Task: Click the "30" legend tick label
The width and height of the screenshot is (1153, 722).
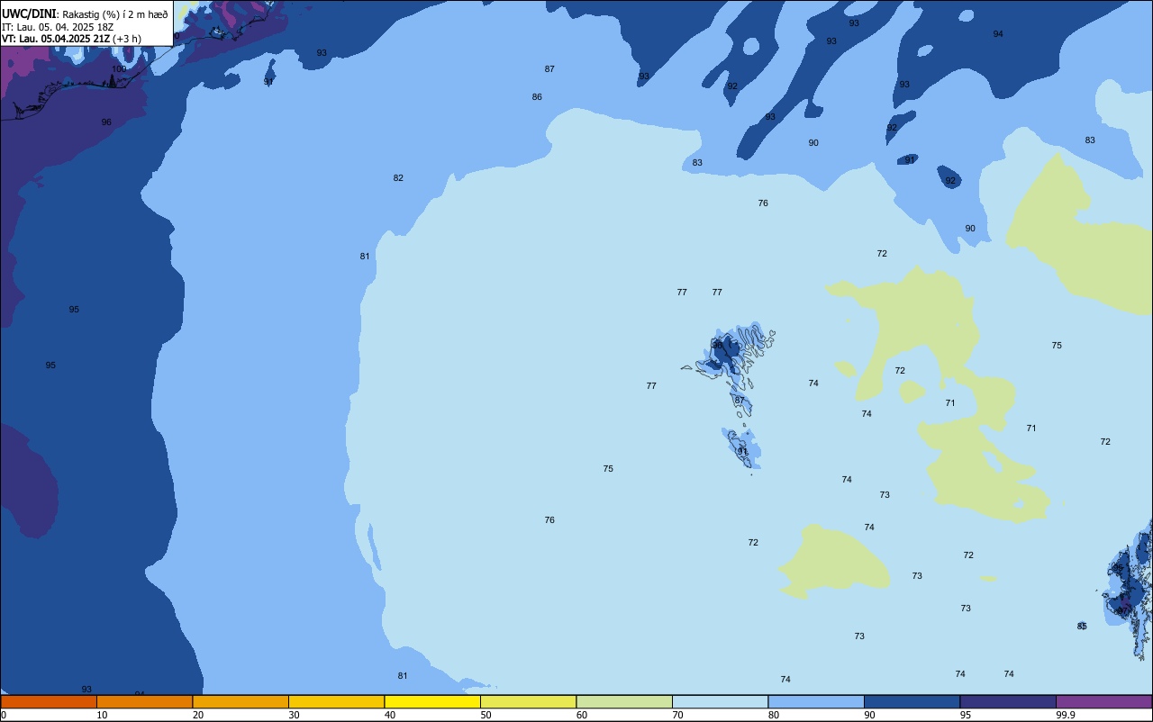Action: tap(295, 715)
